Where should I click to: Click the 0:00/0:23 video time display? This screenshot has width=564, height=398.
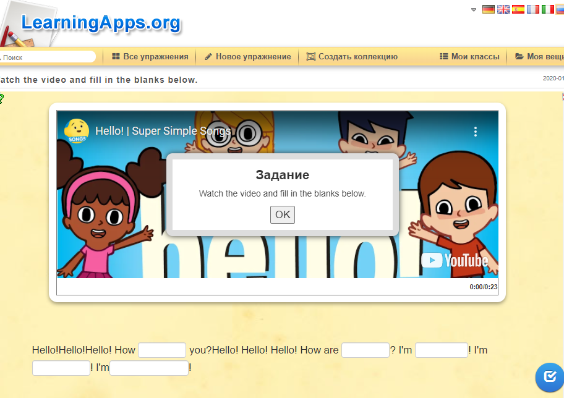click(483, 287)
